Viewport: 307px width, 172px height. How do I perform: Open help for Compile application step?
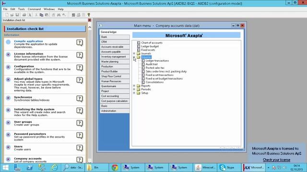[x=80, y=43]
